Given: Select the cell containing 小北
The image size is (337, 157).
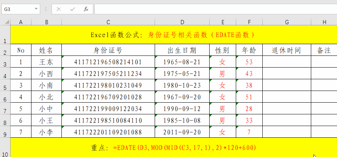Looking at the screenshot, I should tap(46, 97).
